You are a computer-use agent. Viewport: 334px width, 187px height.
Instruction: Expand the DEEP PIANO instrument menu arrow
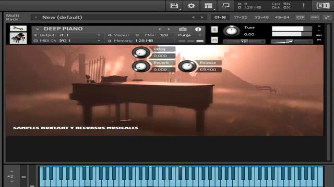coord(37,29)
